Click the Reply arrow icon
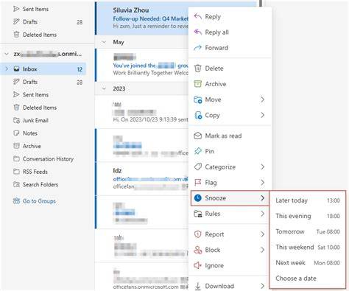Screen dimensions: 349x291 [198, 17]
